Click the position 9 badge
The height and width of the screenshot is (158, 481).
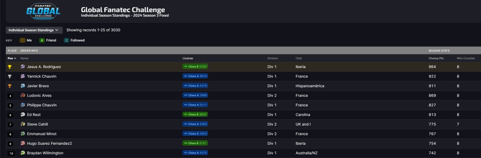point(10,144)
